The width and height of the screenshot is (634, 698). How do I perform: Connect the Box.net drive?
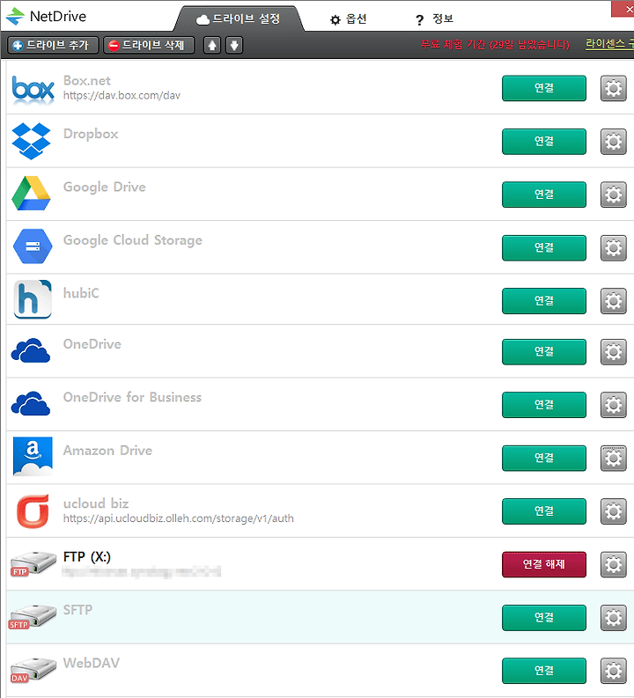(x=543, y=88)
